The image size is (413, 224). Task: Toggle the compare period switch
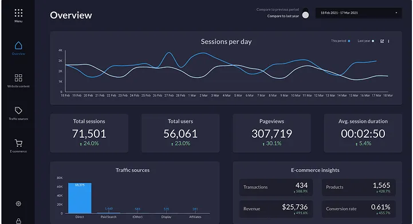[x=305, y=13]
